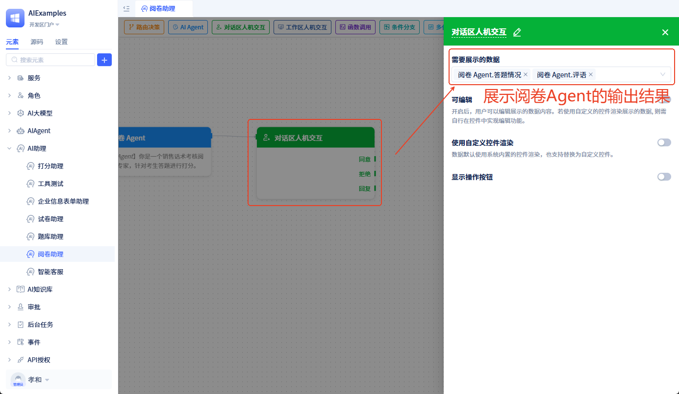Expand the API授权 tree node
The image size is (679, 394).
click(x=9, y=360)
